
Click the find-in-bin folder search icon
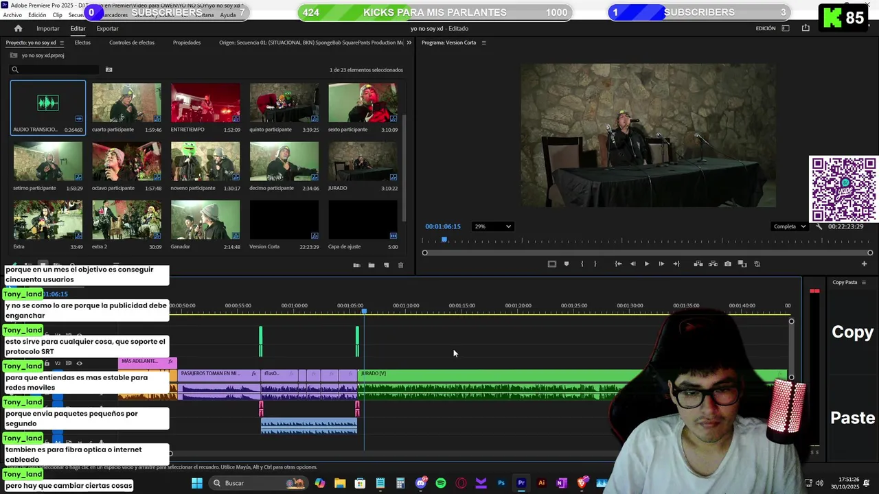(x=109, y=69)
